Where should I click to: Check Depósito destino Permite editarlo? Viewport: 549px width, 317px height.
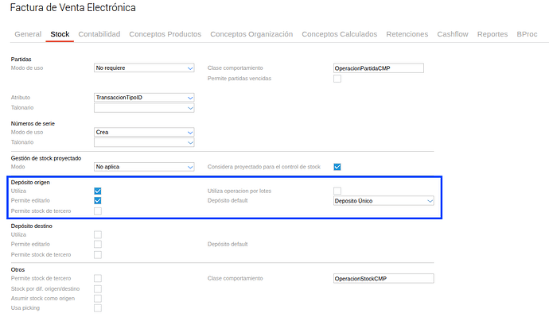(98, 244)
